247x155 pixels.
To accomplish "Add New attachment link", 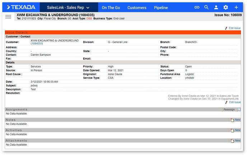I will pos(238,141).
